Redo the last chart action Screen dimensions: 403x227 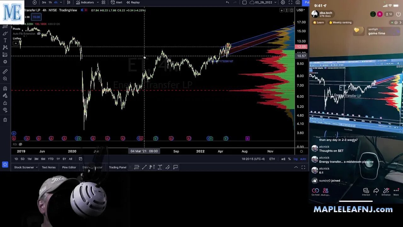click(x=235, y=2)
